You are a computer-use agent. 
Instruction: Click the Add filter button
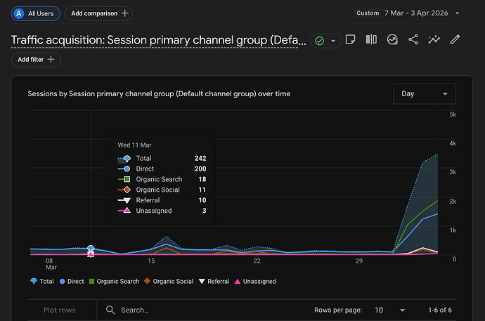coord(36,60)
